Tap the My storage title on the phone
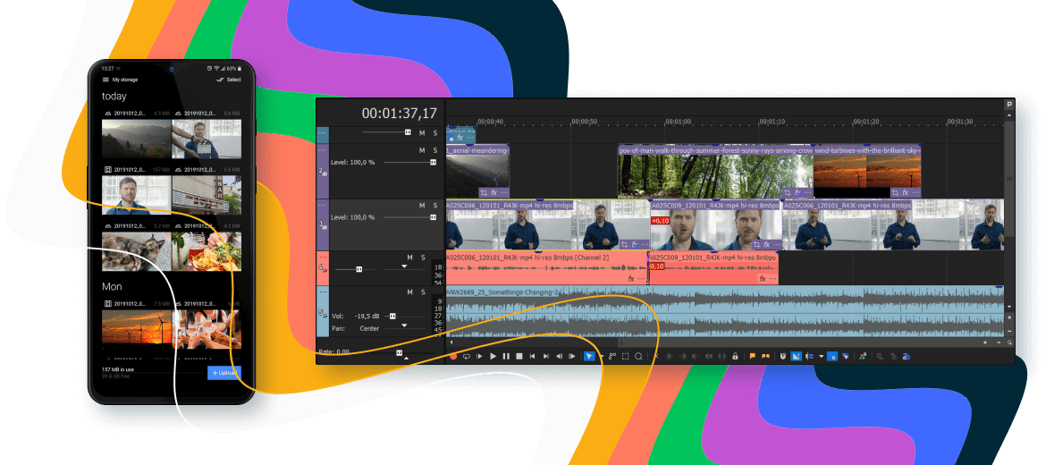 pyautogui.click(x=125, y=80)
